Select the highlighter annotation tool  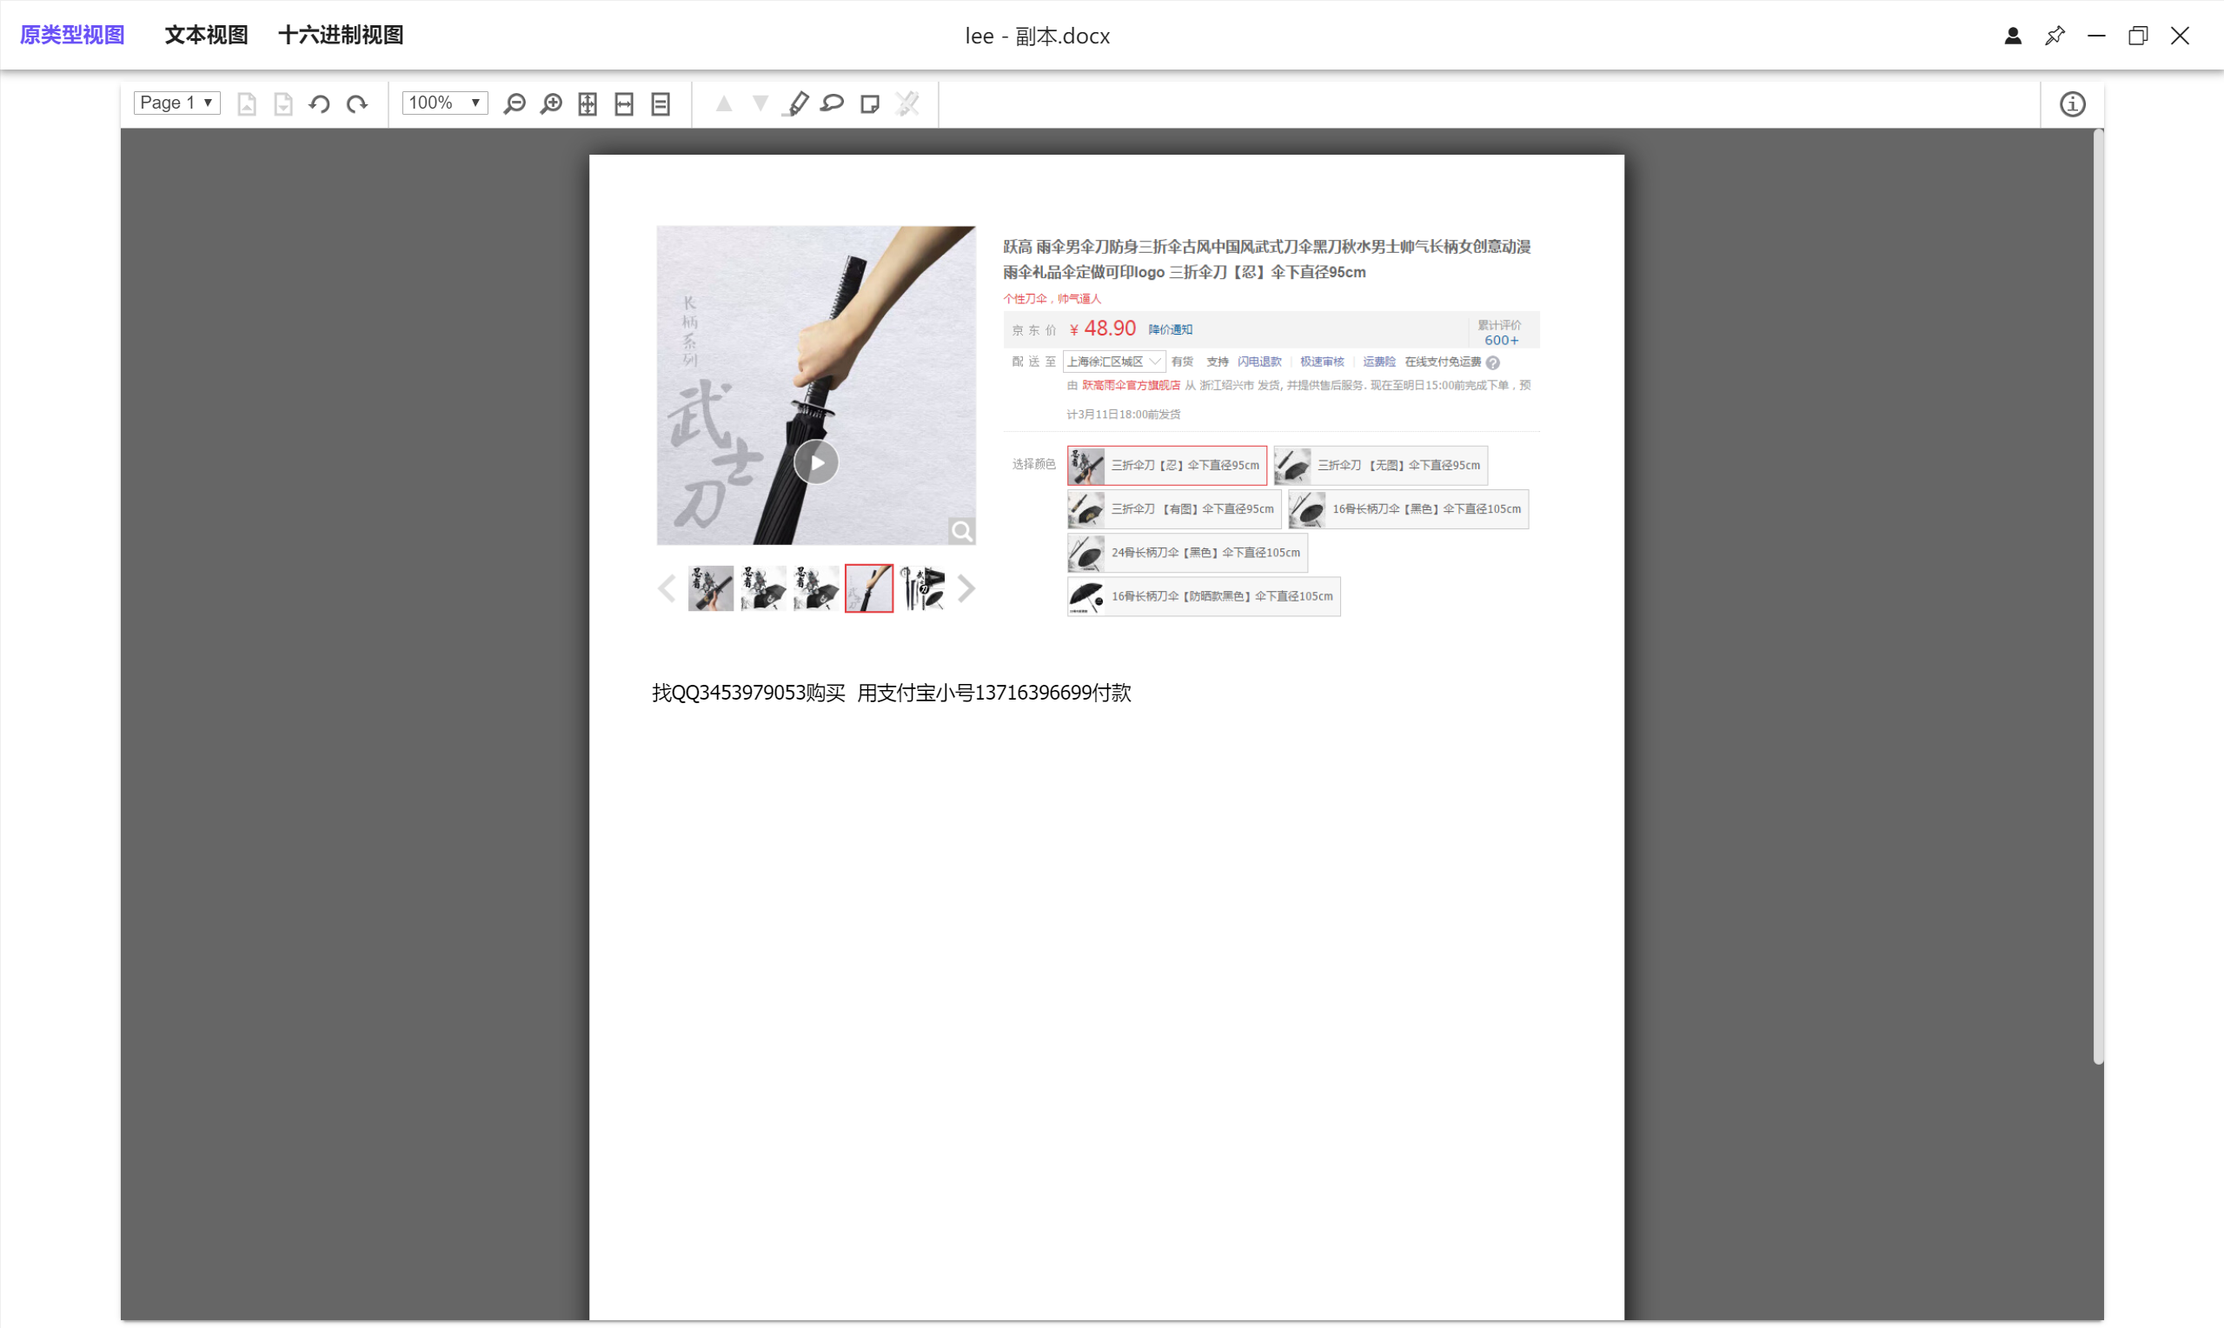point(795,103)
